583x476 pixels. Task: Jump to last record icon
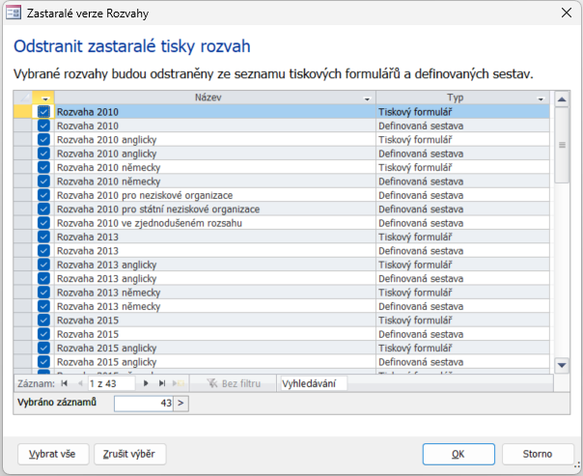click(162, 383)
